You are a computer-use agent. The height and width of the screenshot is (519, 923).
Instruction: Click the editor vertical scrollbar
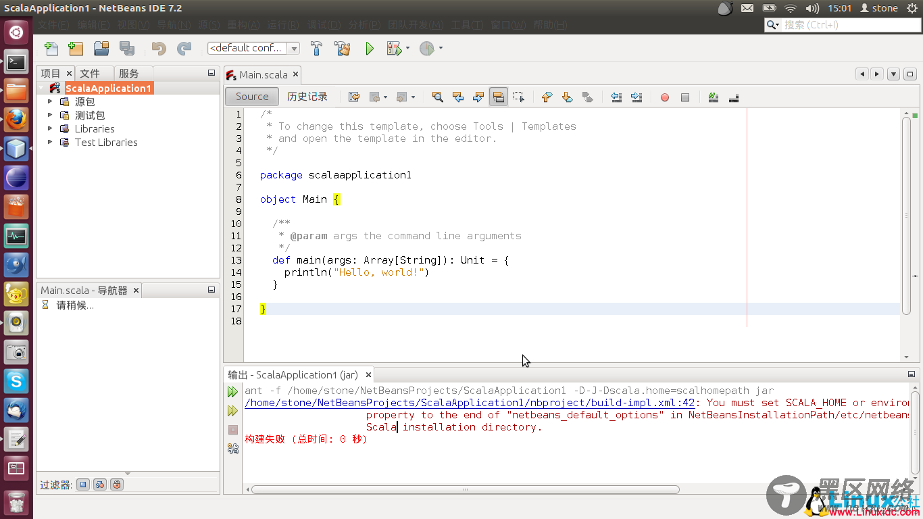[x=906, y=215]
